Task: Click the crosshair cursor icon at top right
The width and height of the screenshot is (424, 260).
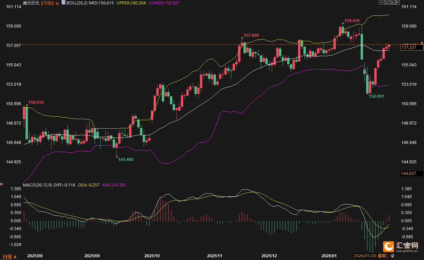Action: (x=381, y=2)
